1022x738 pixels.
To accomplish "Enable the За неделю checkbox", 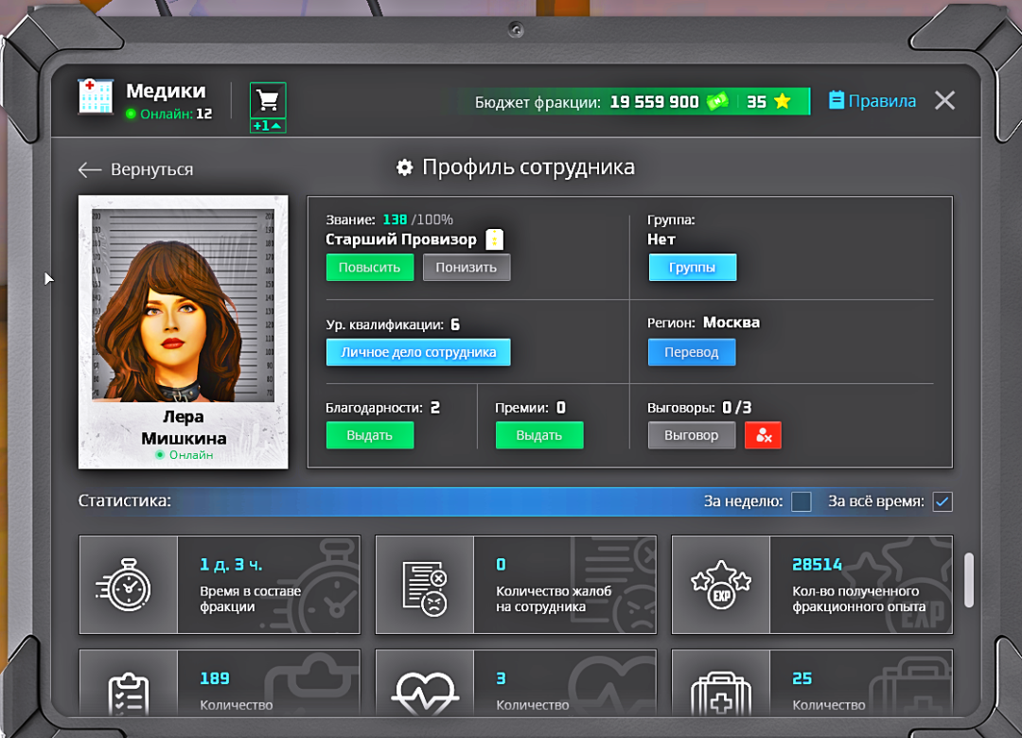I will pos(801,501).
